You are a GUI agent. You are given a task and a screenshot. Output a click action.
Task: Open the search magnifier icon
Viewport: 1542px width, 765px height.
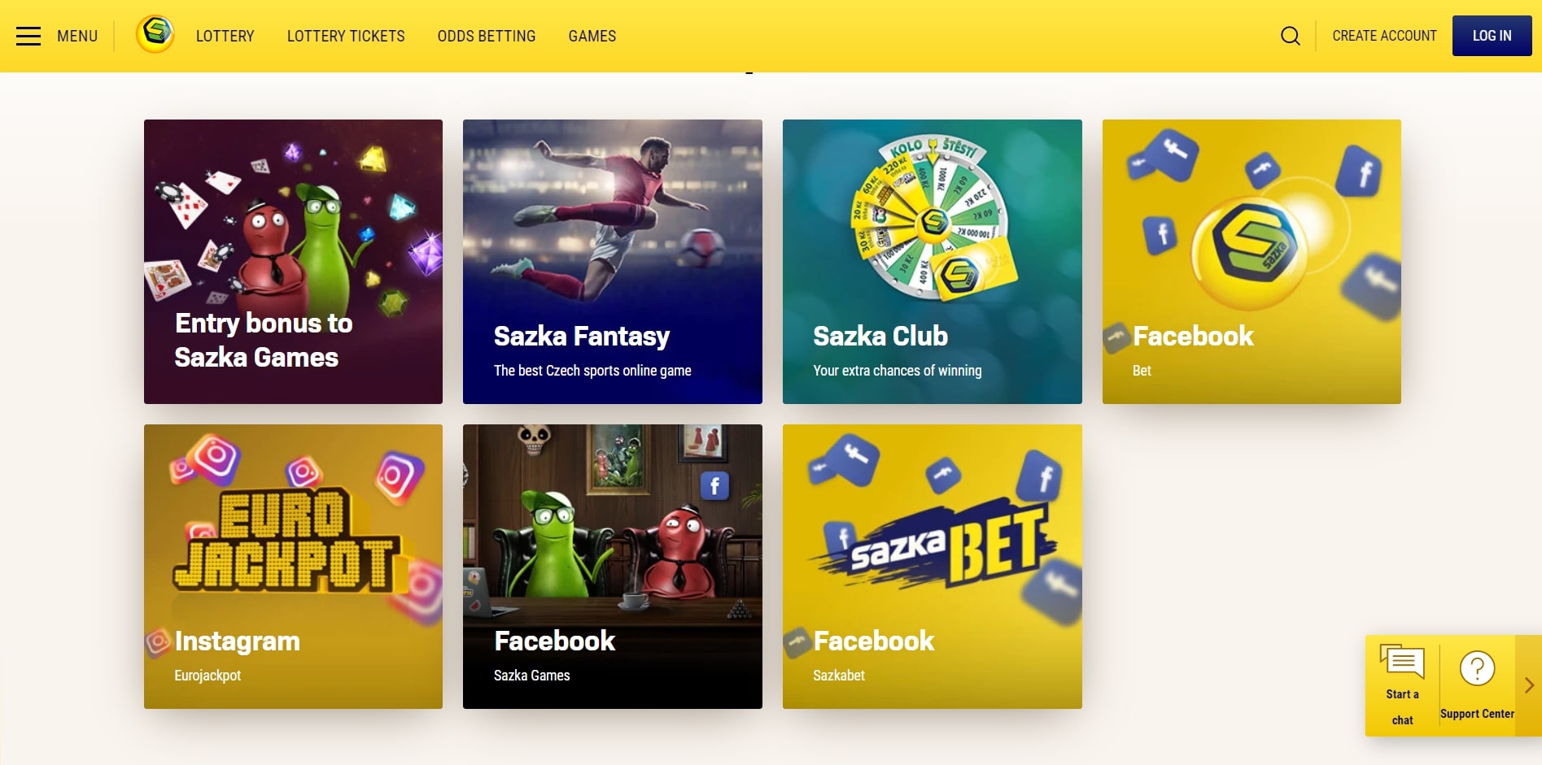click(x=1290, y=36)
